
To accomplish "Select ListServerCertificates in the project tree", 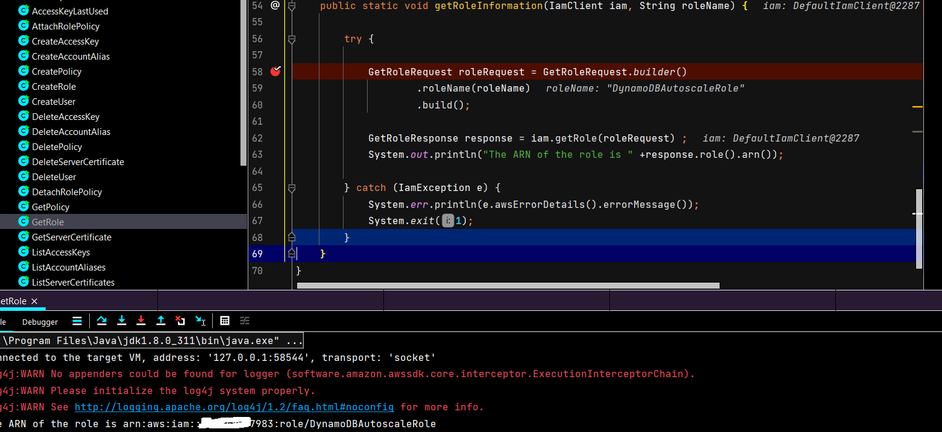I will pos(73,282).
